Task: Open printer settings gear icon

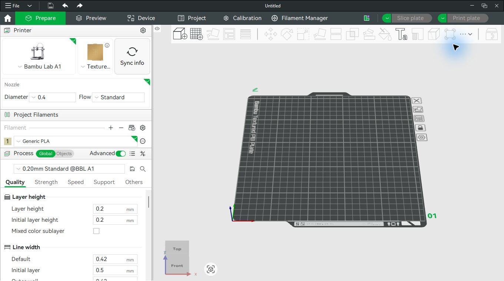Action: [143, 30]
